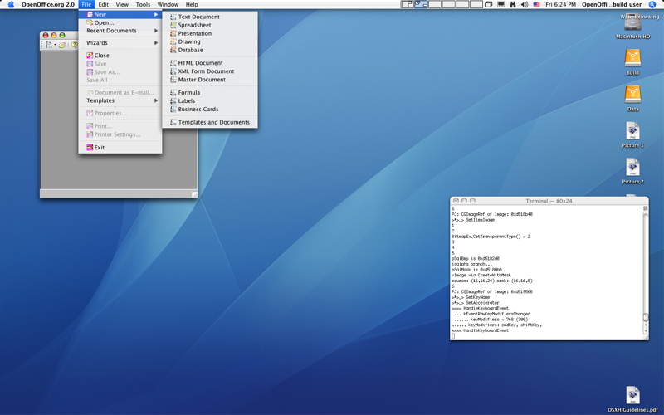This screenshot has height=415, width=664.
Task: Start a new Drawing
Action: (x=210, y=41)
